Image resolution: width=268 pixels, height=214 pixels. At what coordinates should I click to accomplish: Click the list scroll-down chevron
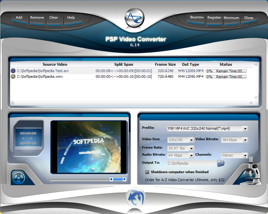(256, 97)
